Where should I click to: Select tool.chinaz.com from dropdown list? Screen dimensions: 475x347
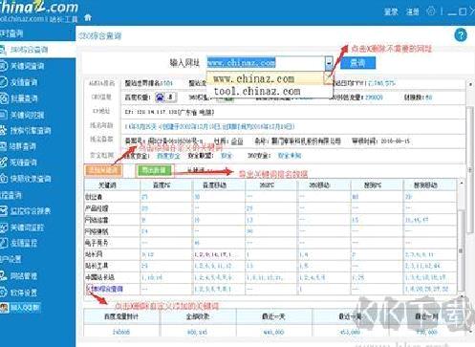[x=257, y=92]
